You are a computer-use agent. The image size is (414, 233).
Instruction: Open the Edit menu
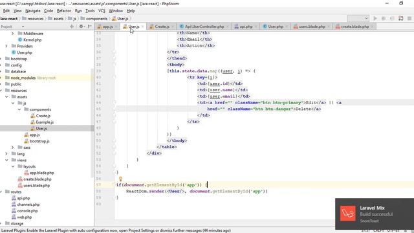pyautogui.click(x=6, y=11)
